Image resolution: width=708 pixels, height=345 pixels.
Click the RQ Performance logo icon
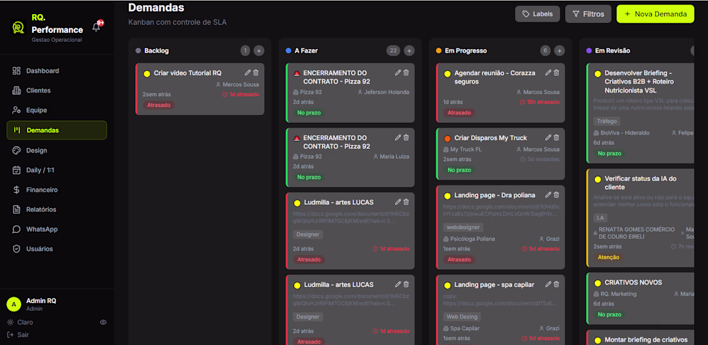tap(18, 28)
